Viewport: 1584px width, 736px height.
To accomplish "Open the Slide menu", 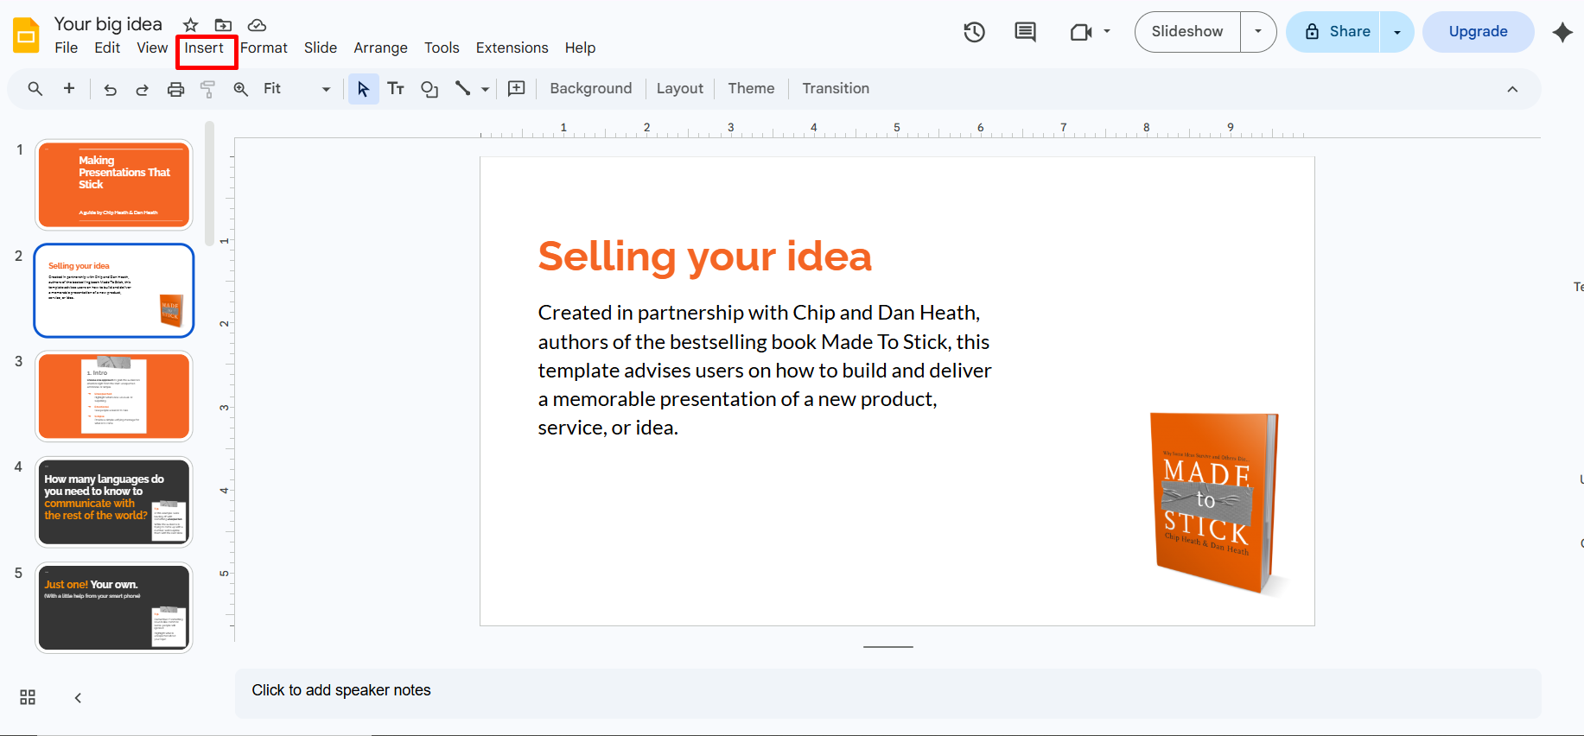I will 321,48.
